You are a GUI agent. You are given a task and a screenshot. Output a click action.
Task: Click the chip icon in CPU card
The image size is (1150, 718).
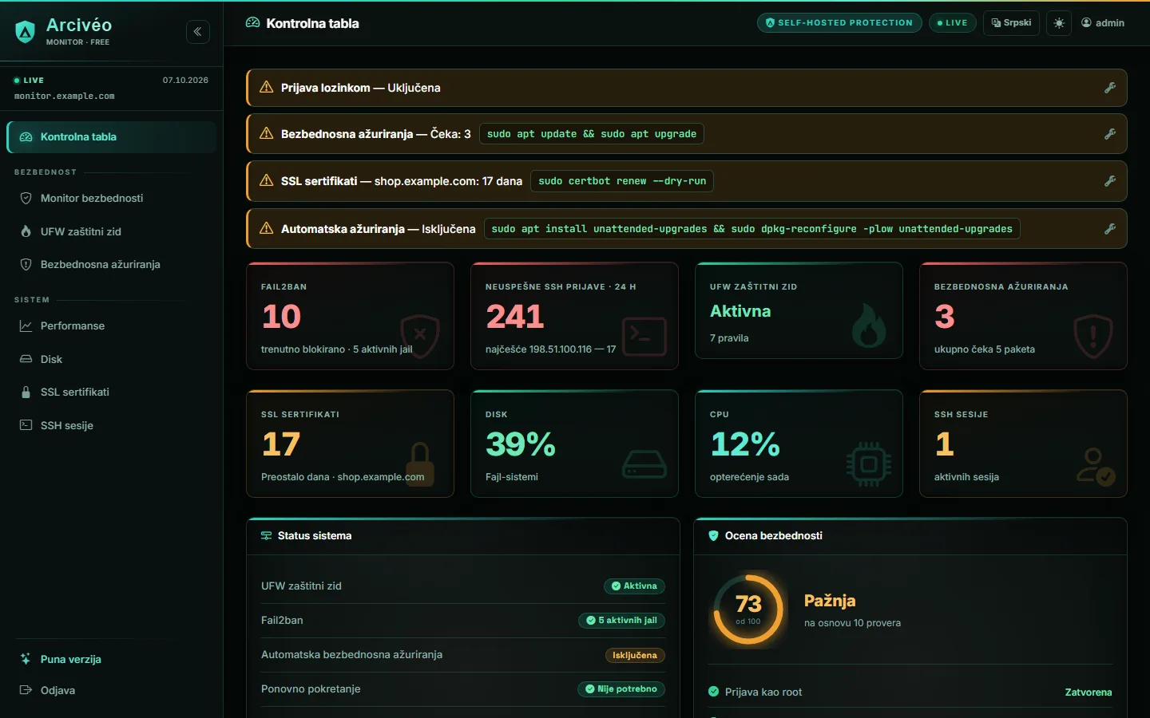point(869,464)
